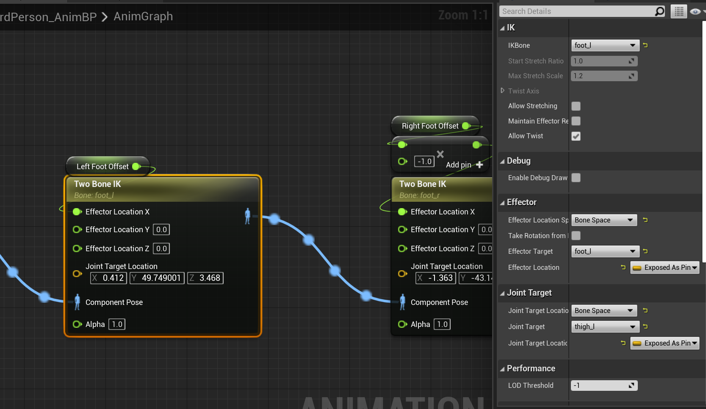Select the foot_r Two Bone IK title
Screen dimensions: 706x409
(423, 184)
